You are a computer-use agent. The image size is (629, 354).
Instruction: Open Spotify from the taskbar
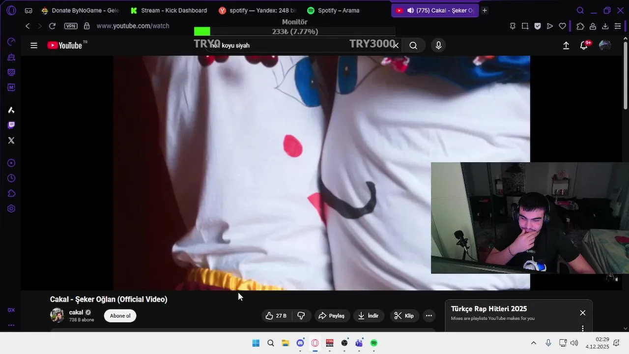[x=374, y=343]
